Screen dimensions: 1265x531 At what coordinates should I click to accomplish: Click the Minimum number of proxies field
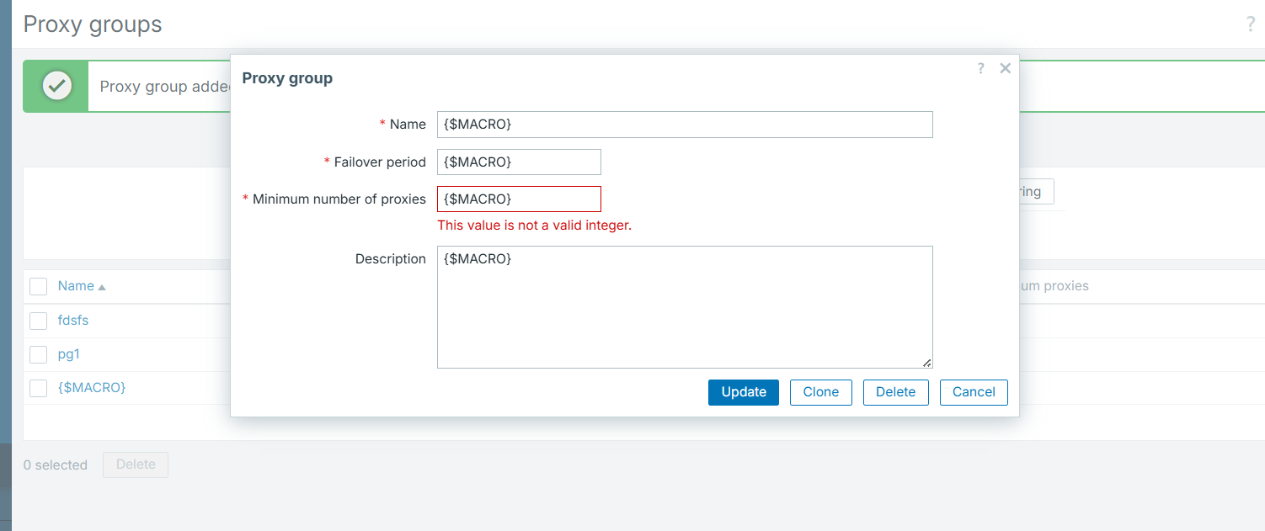tap(519, 199)
